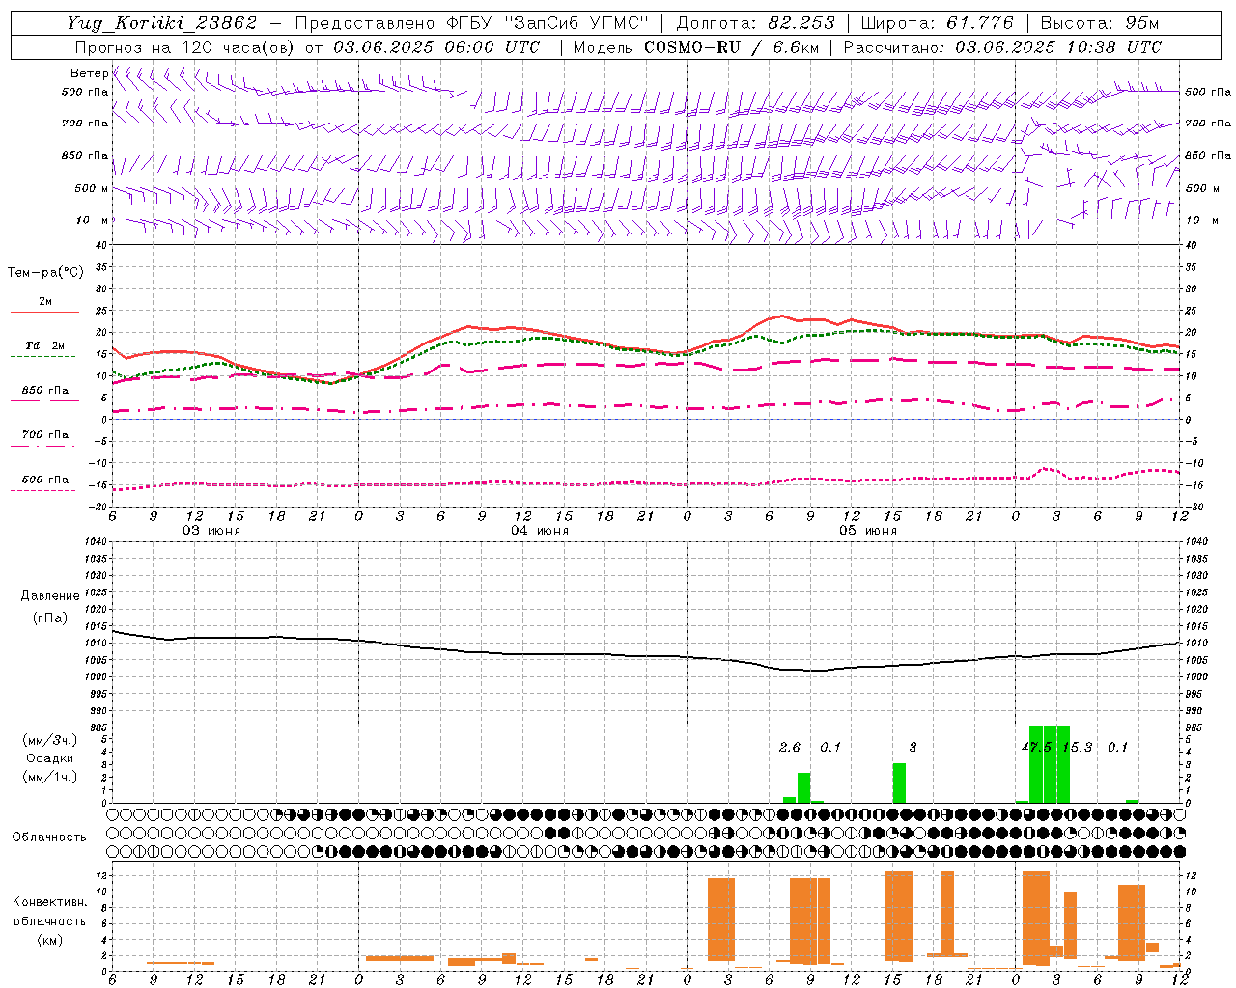This screenshot has width=1236, height=988.
Task: Click the 700 гПа temperature legend entry
Action: coord(44,435)
